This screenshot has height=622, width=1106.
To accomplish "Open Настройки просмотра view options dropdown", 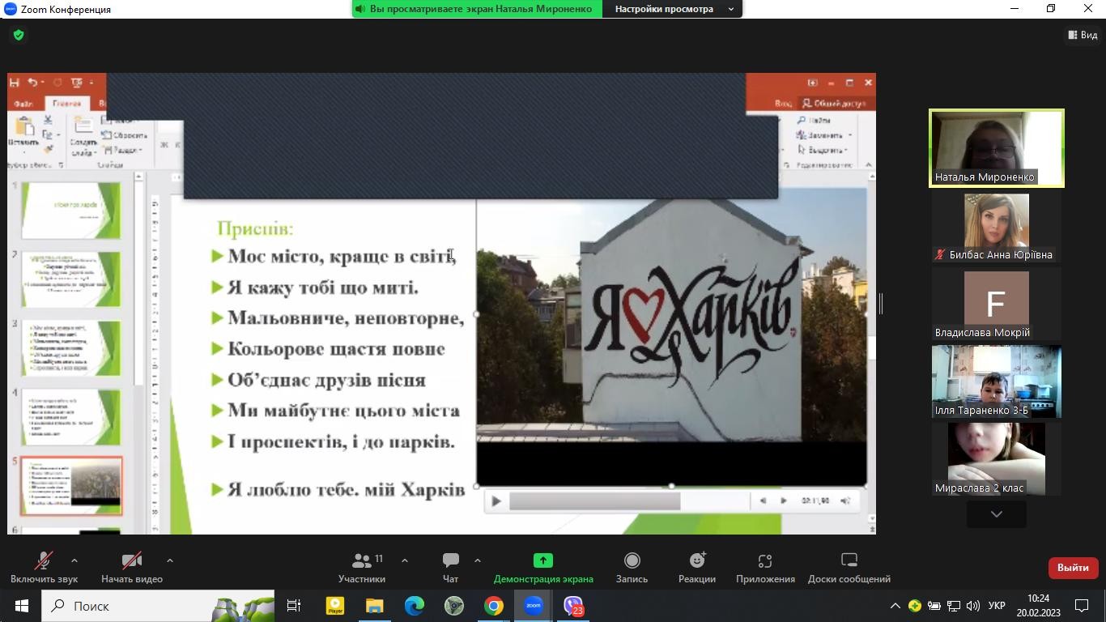I will [x=673, y=9].
